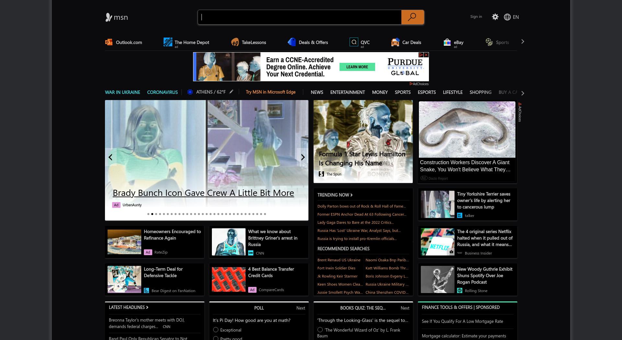
Task: Open the WAR IN UKRAINE tab
Action: click(122, 92)
